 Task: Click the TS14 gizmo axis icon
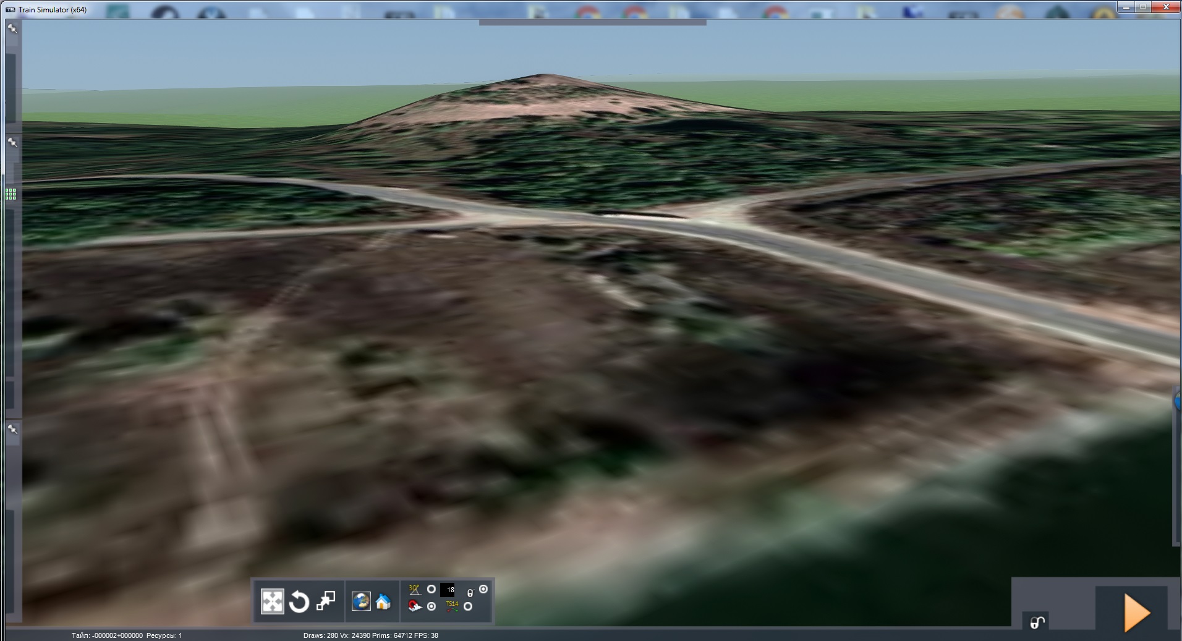[452, 606]
